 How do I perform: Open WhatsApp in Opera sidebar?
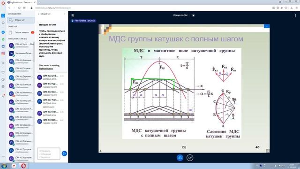click(3, 39)
